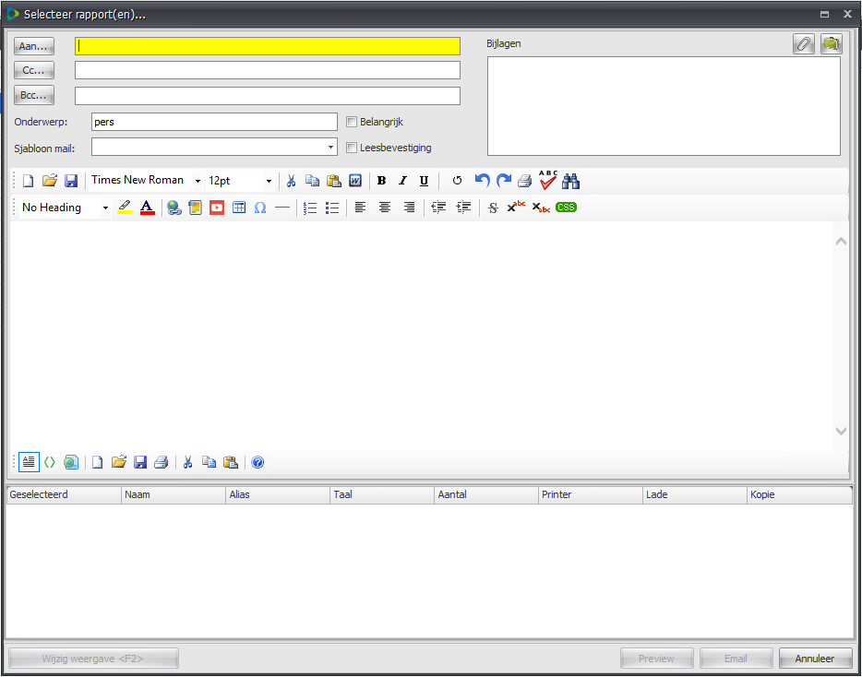862x677 pixels.
Task: Click the green CSS icon
Action: click(566, 208)
